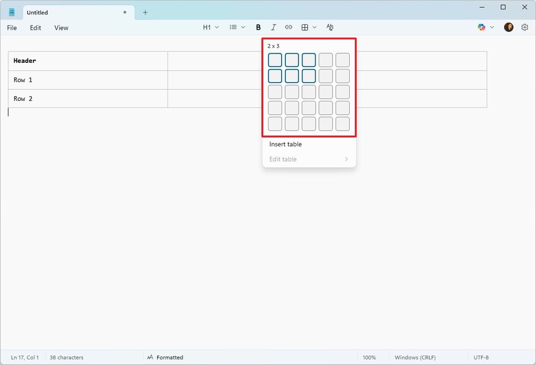
Task: Click the account profile avatar
Action: point(508,27)
